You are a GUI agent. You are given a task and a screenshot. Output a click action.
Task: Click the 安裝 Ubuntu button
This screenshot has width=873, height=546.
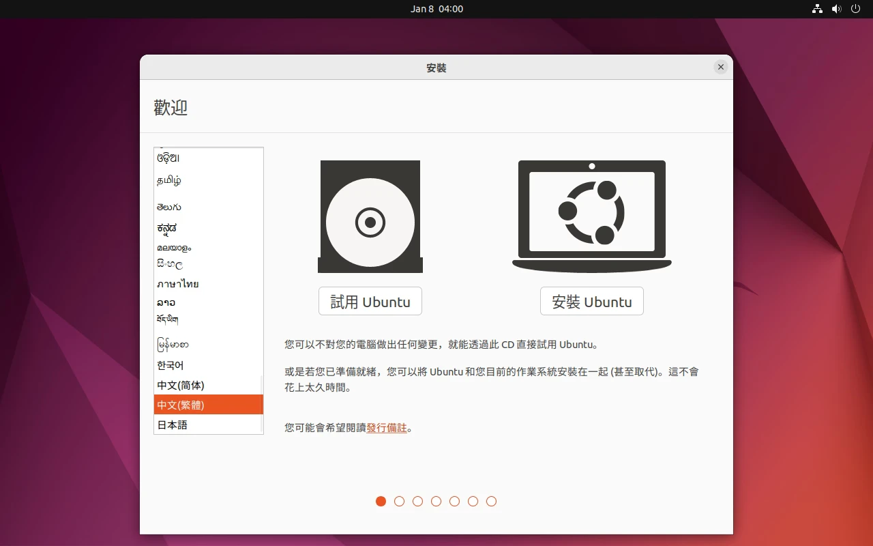click(x=591, y=302)
